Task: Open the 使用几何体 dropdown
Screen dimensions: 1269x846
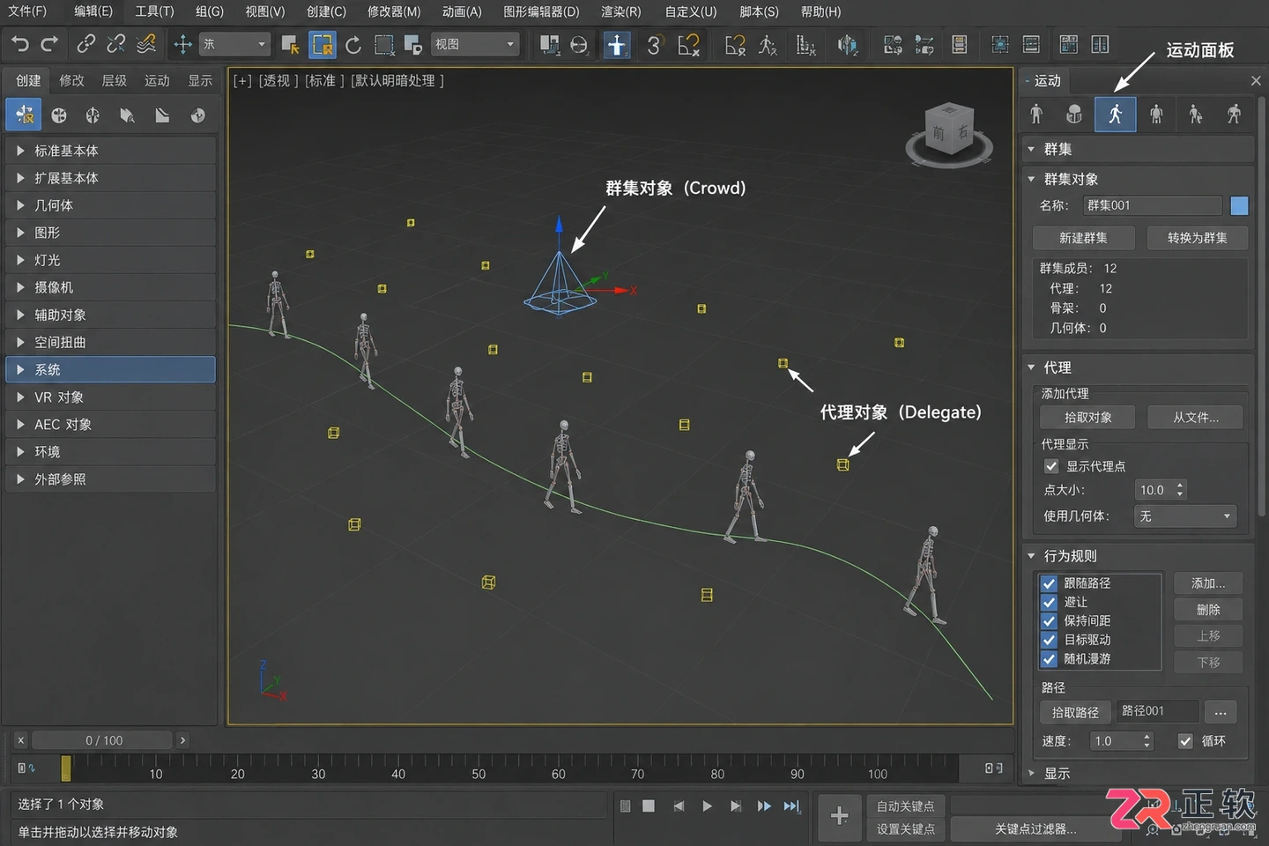Action: click(1185, 516)
